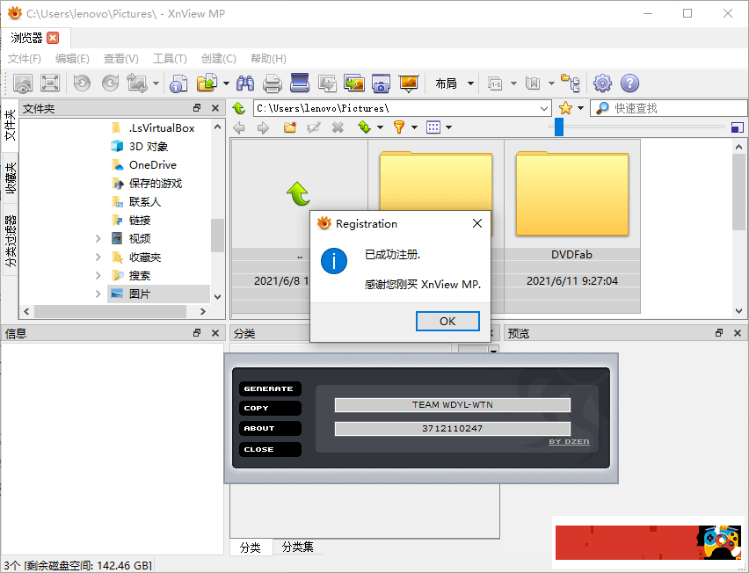Click the slideshow images icon
The image size is (749, 573).
coord(354,83)
